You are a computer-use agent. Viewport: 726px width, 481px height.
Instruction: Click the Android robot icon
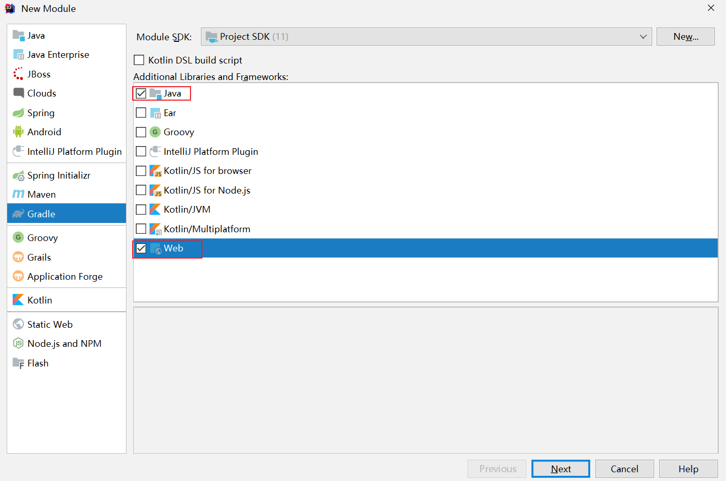19,132
